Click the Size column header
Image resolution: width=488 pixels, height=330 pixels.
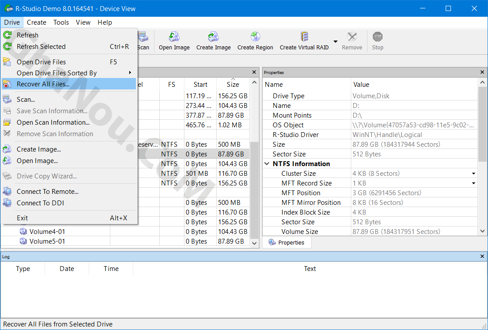pyautogui.click(x=233, y=85)
